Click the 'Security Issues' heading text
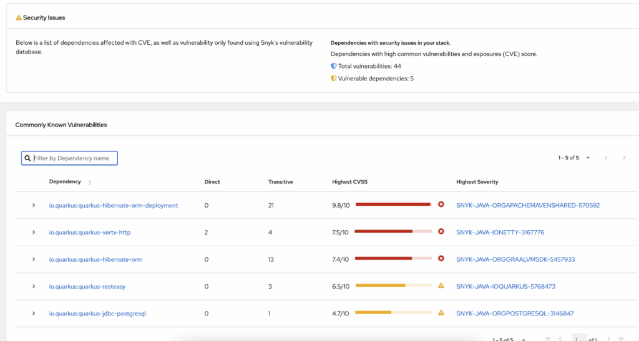Screen dimensions: 639x341 tap(44, 18)
